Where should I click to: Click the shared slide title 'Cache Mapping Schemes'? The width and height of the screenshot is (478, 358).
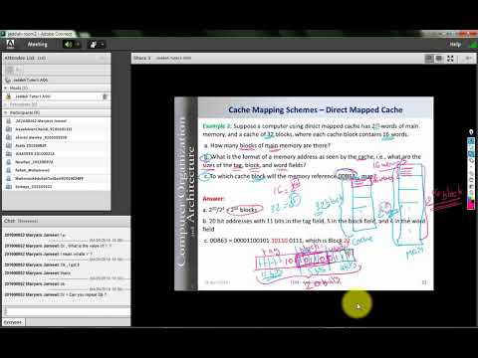click(x=315, y=109)
